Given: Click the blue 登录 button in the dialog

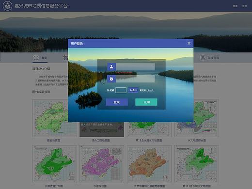Looking at the screenshot, I should (x=117, y=102).
